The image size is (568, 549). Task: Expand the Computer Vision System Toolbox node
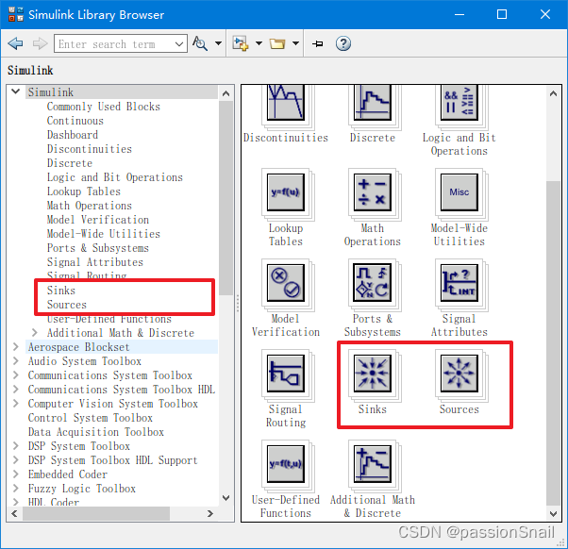pyautogui.click(x=16, y=403)
